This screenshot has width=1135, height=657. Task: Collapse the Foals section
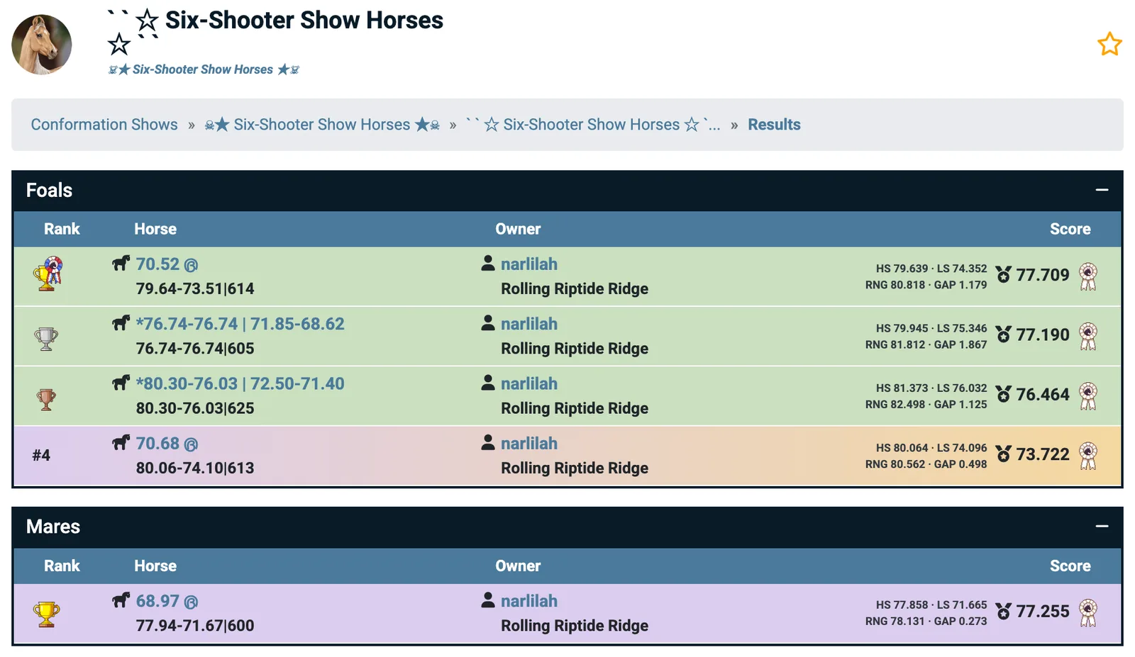click(x=1102, y=190)
